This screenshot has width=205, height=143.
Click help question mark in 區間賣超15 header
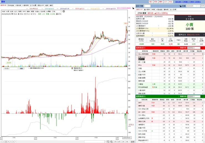tap(179, 96)
